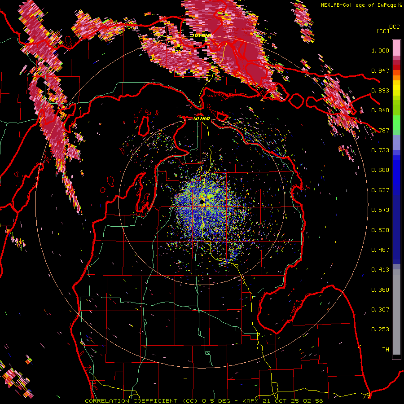
Task: Click the 100 NMI range ring label
Action: pos(202,35)
